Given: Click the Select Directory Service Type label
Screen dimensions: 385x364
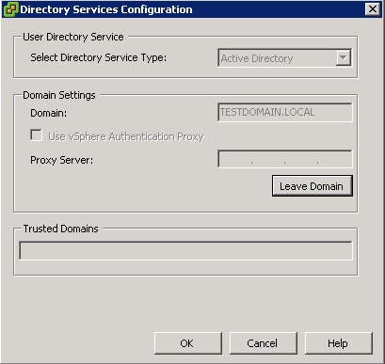Looking at the screenshot, I should [98, 57].
